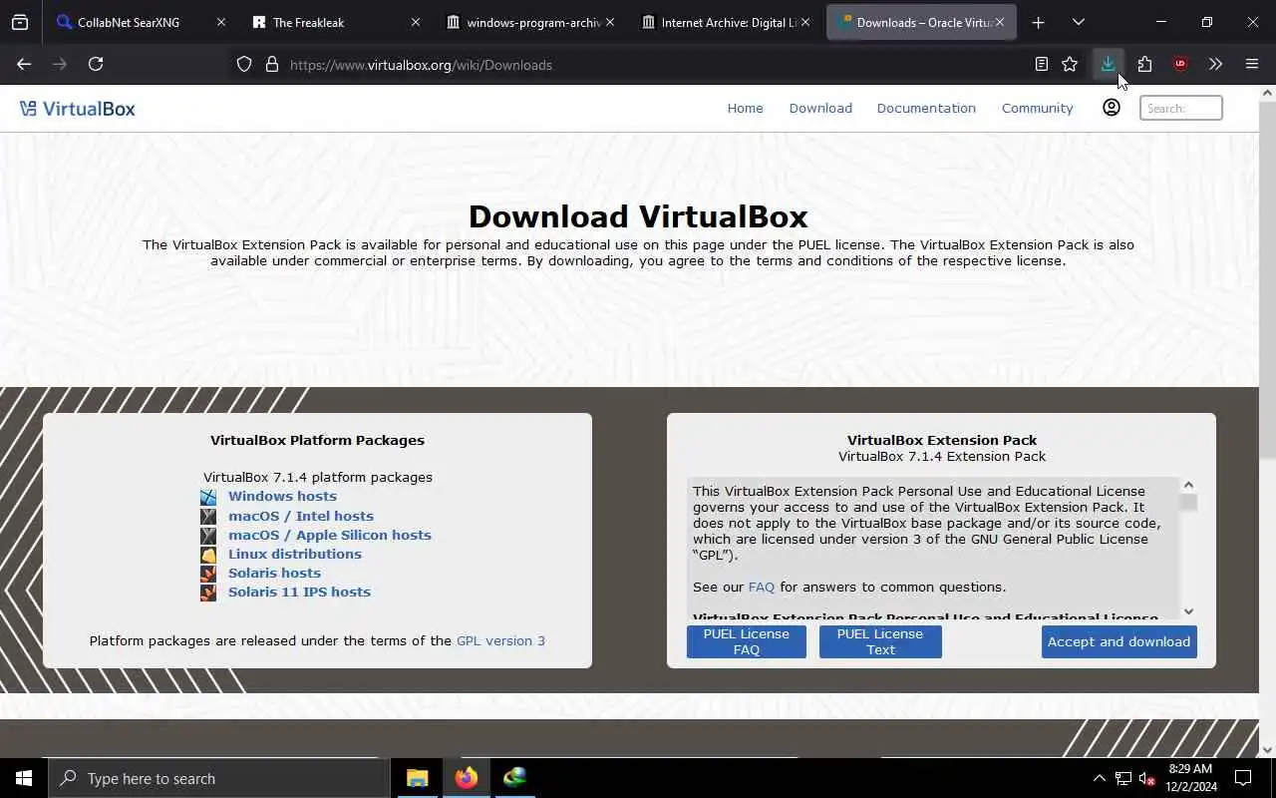Go back to the previous page
Screen dimensions: 1276x798
pos(24,64)
